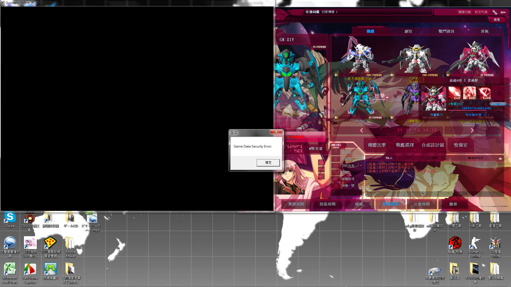Image resolution: width=511 pixels, height=287 pixels.
Task: Click 確定 in the error dialog
Action: point(268,163)
